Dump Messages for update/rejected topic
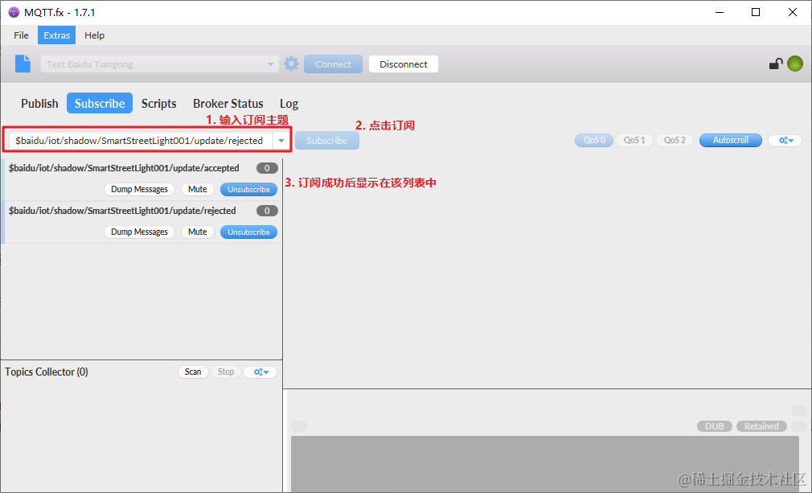This screenshot has width=812, height=493. (139, 232)
